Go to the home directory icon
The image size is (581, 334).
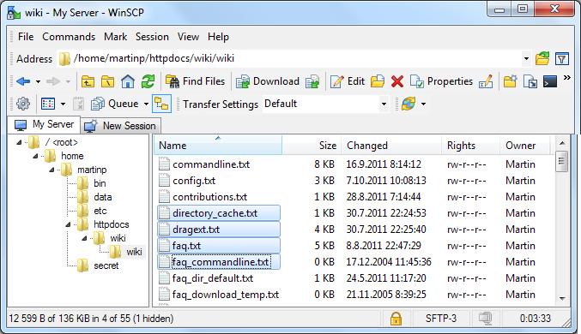point(128,81)
